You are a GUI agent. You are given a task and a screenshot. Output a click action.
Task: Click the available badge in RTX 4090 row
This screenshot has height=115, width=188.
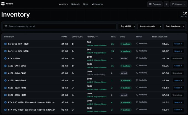126,44
